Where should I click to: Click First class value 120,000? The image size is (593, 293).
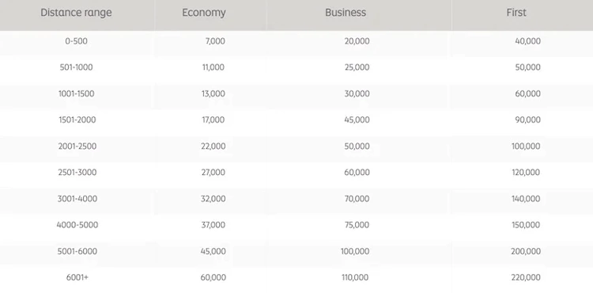point(526,173)
